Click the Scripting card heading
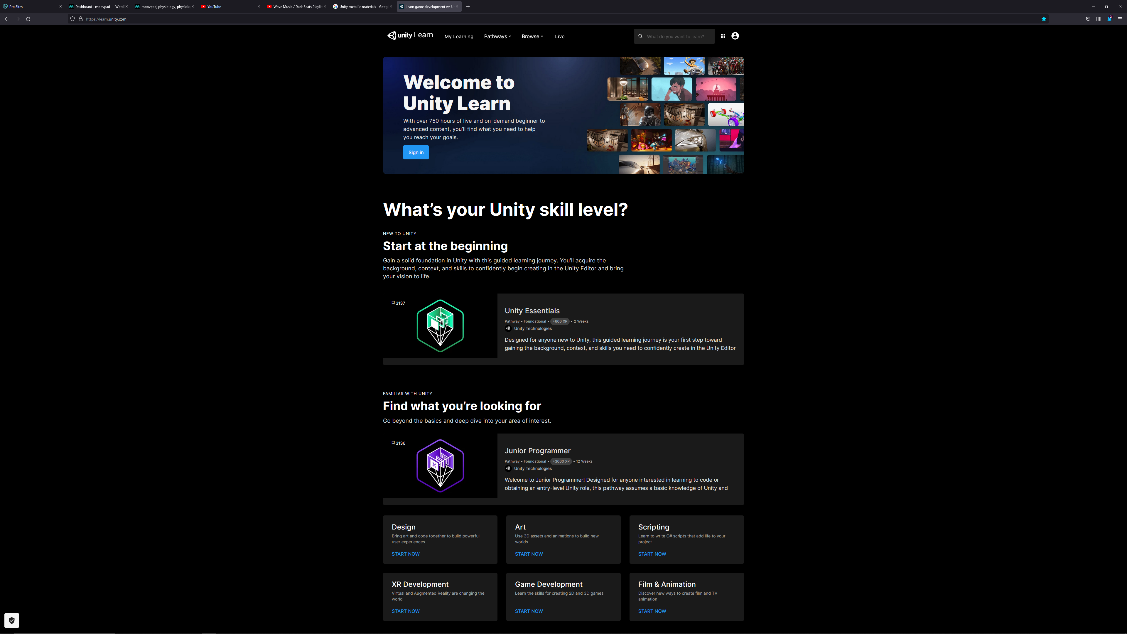The image size is (1127, 634). [653, 527]
